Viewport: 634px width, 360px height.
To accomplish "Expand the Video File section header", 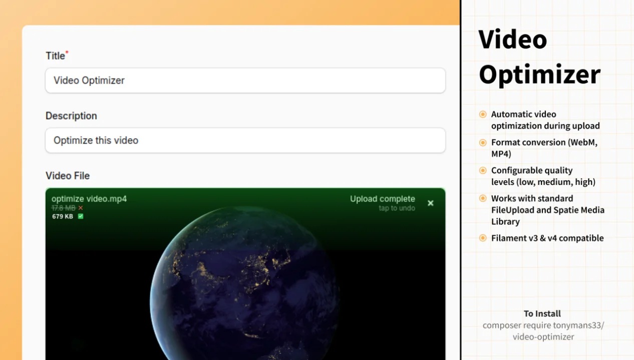I will (x=68, y=175).
